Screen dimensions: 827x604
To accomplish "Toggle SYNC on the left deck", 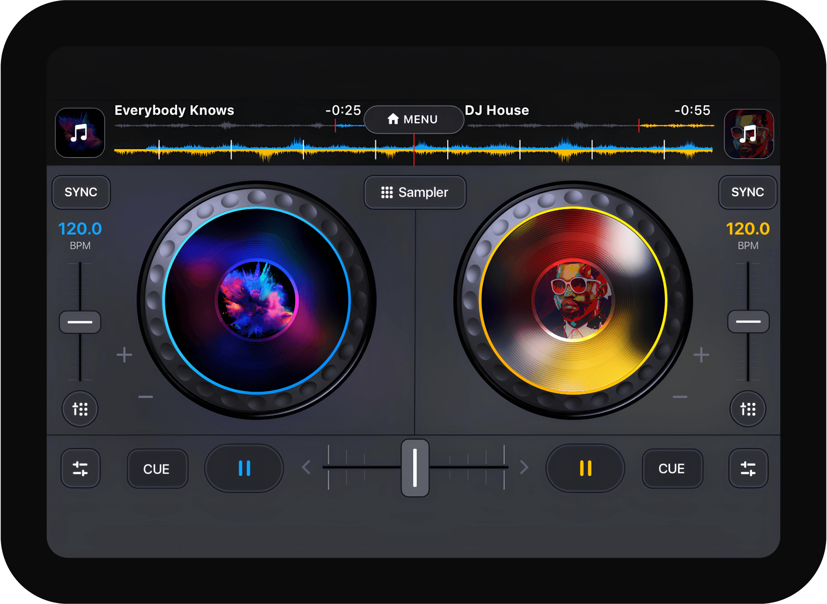I will pos(81,192).
